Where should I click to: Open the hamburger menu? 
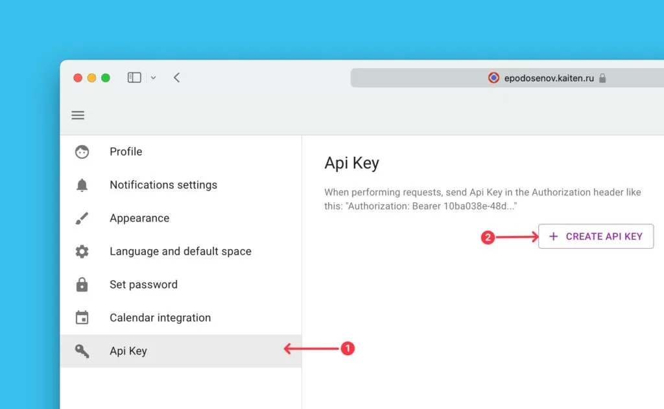78,115
